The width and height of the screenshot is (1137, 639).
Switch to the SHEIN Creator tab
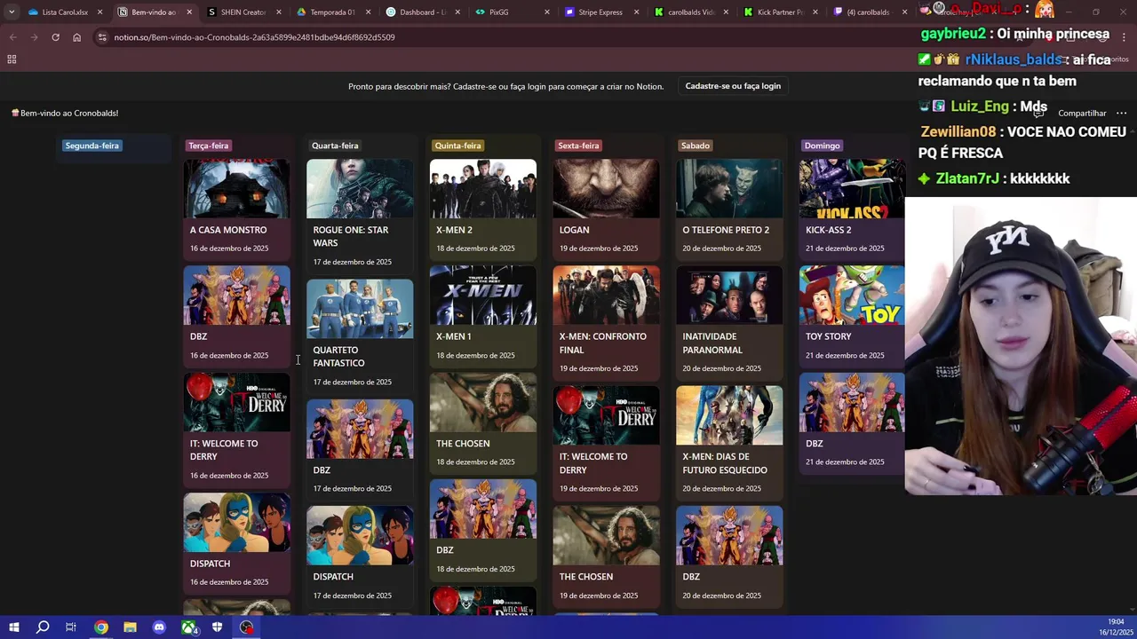(243, 12)
